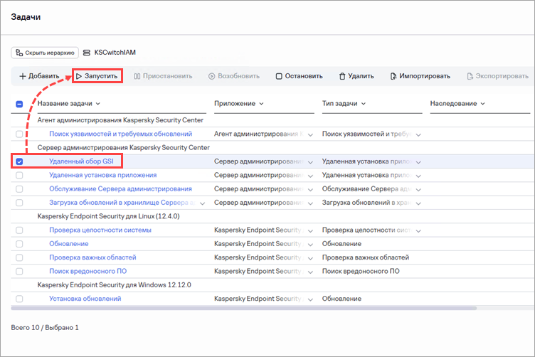Screen dimensions: 535x357
Task: Open the Обслуживание Сервера администрирования task
Action: [120, 189]
